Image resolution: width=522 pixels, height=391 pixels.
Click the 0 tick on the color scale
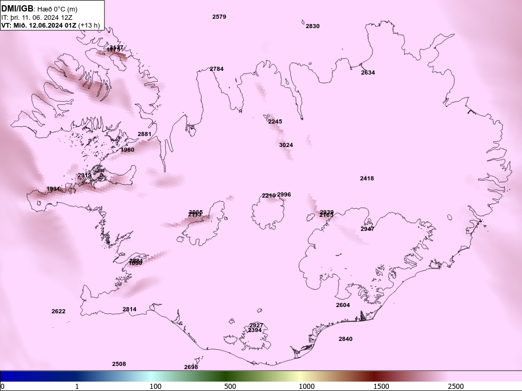[3, 386]
